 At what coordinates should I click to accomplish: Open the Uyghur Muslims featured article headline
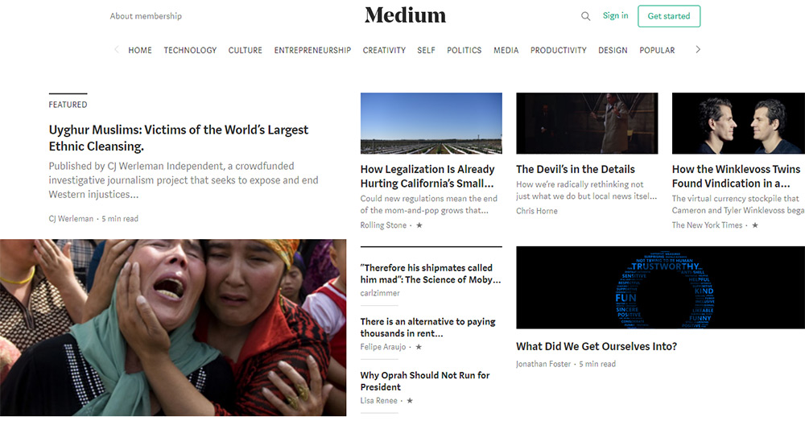click(179, 138)
